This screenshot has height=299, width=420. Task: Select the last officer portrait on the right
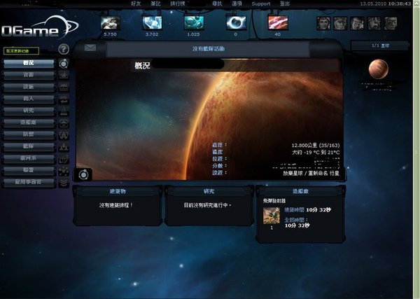[x=391, y=23]
